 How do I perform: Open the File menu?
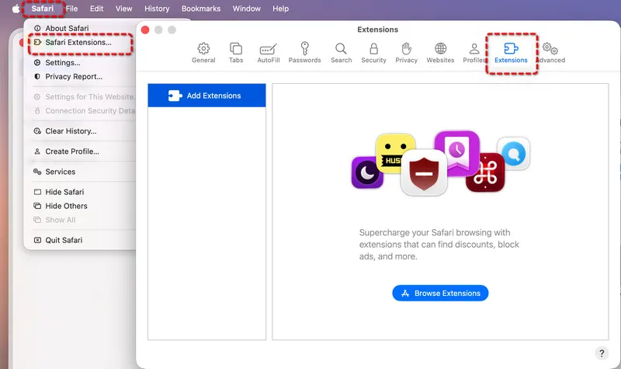point(71,9)
